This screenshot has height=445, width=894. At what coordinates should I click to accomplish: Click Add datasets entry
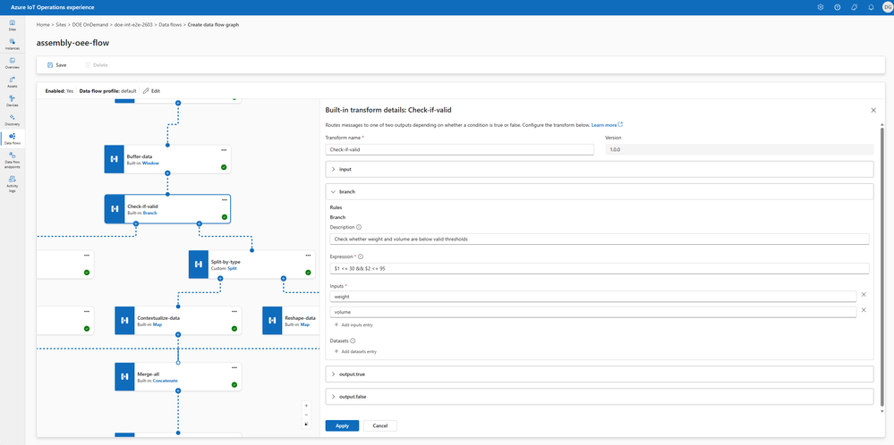click(355, 352)
